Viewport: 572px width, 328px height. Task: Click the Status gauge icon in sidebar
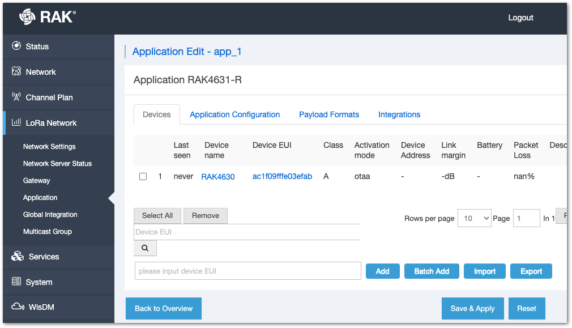tap(16, 46)
